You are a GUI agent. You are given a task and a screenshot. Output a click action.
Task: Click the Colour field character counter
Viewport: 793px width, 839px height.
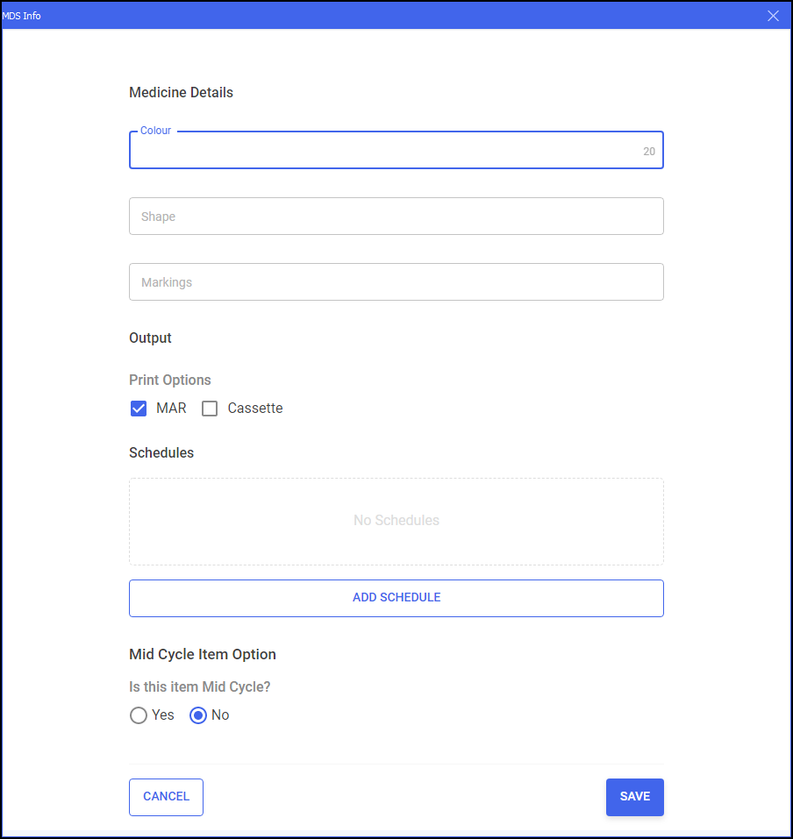tap(649, 152)
